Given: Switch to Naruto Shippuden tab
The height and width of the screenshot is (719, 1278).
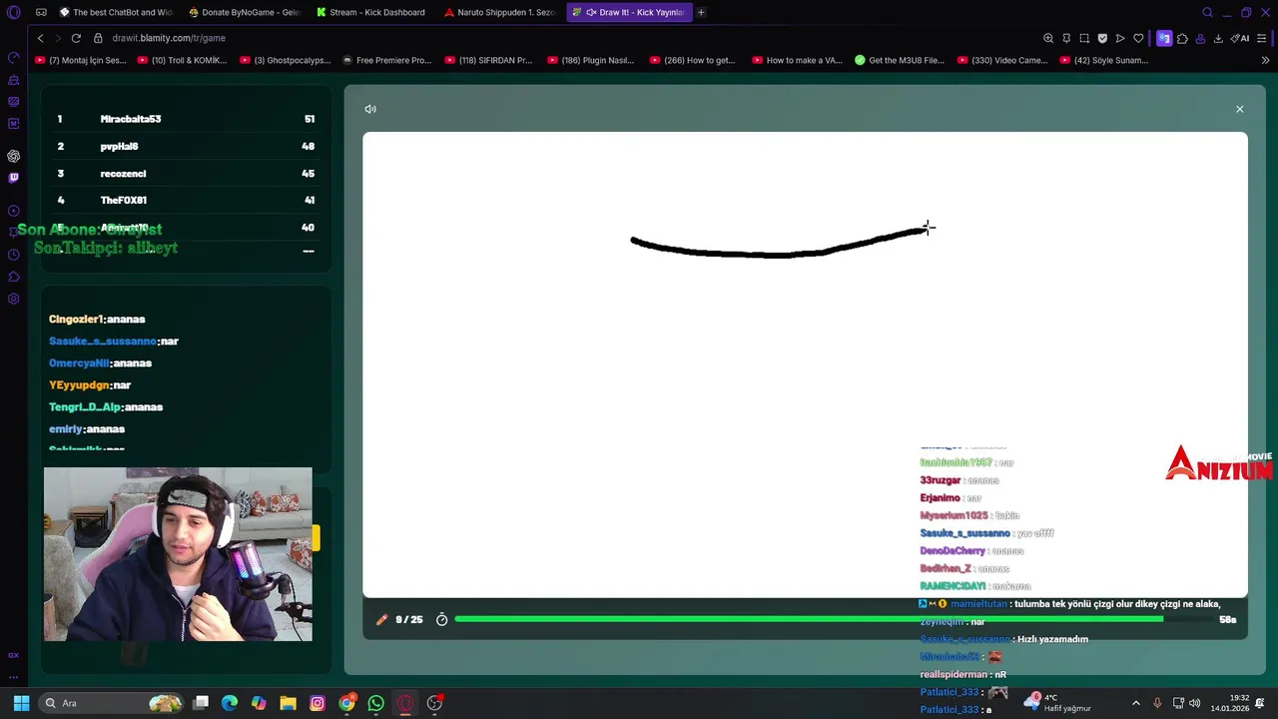Looking at the screenshot, I should tap(499, 13).
